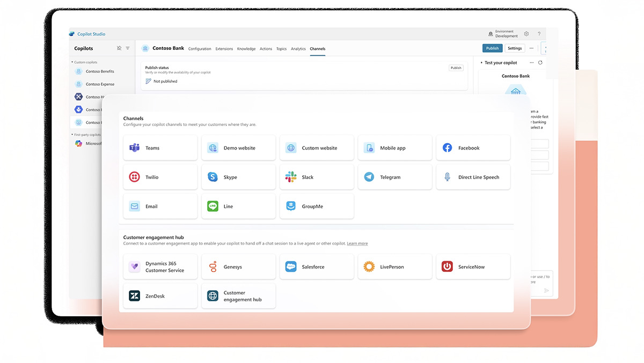Follow the Learn more link

click(357, 243)
